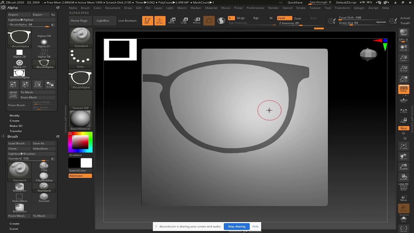
Task: Expand the Make 3D subpalette
Action: [16, 126]
